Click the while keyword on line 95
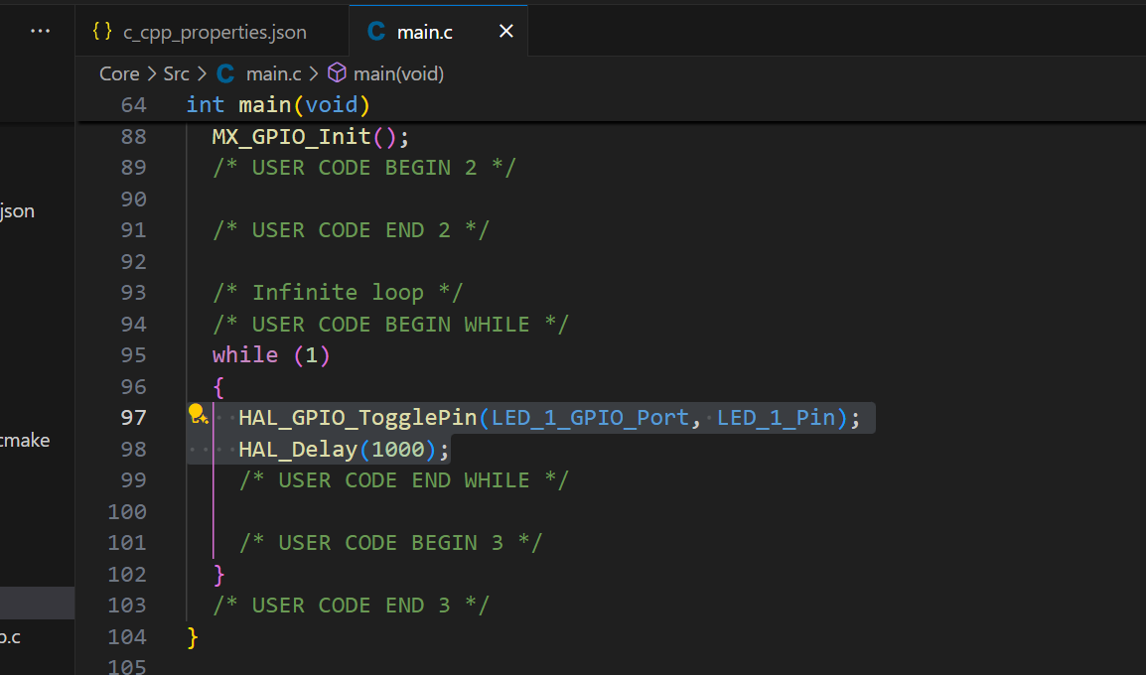Image resolution: width=1146 pixels, height=675 pixels. [244, 355]
